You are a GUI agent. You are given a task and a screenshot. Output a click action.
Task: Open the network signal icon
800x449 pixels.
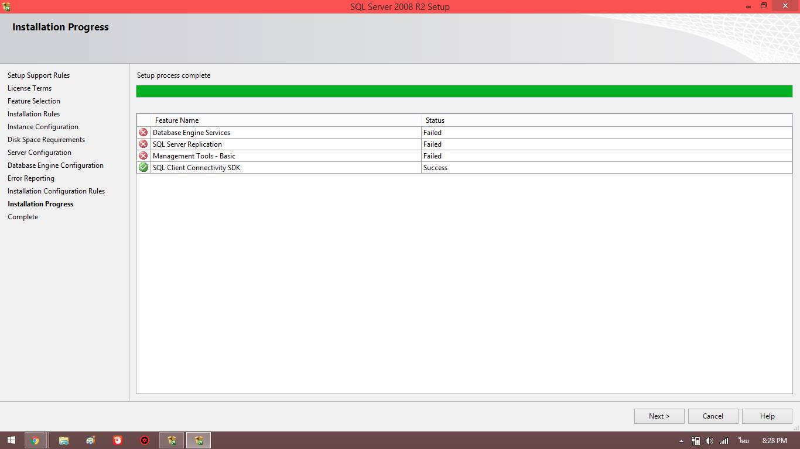point(724,441)
